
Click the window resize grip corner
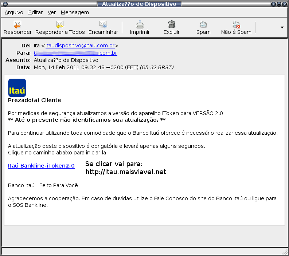coord(285,252)
